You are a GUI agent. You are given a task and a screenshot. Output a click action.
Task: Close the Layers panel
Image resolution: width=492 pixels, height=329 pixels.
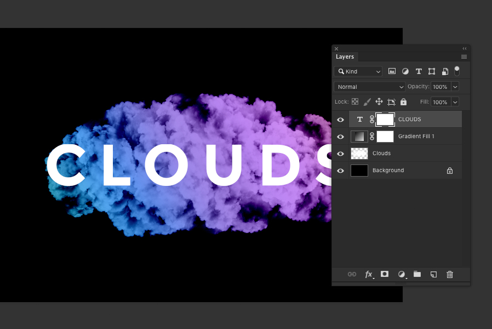336,49
